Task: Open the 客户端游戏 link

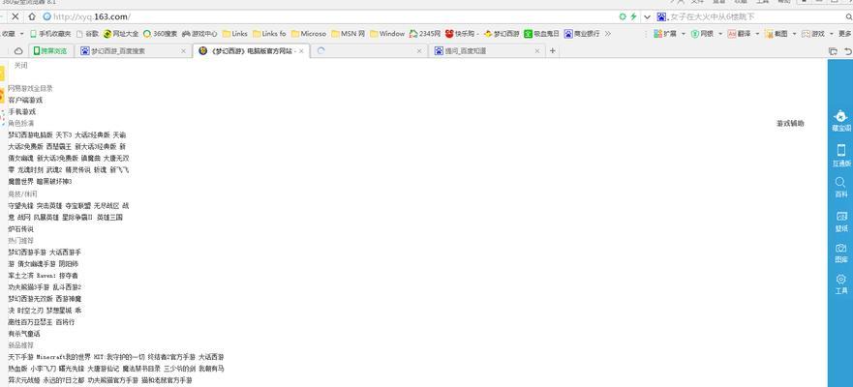Action: pos(25,100)
